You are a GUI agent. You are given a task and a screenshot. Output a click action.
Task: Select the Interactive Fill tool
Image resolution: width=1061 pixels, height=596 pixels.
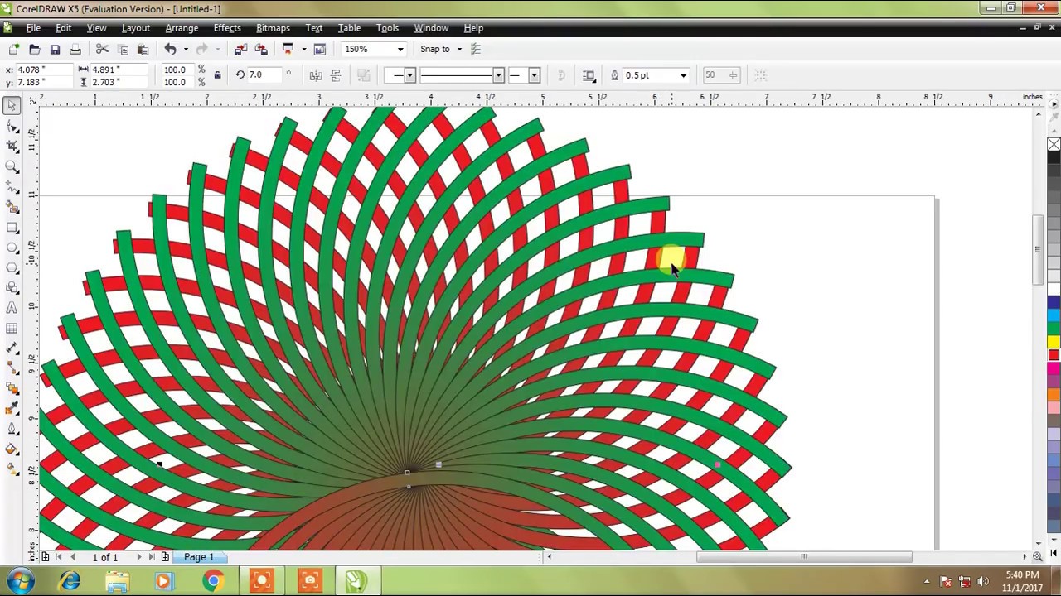[12, 469]
